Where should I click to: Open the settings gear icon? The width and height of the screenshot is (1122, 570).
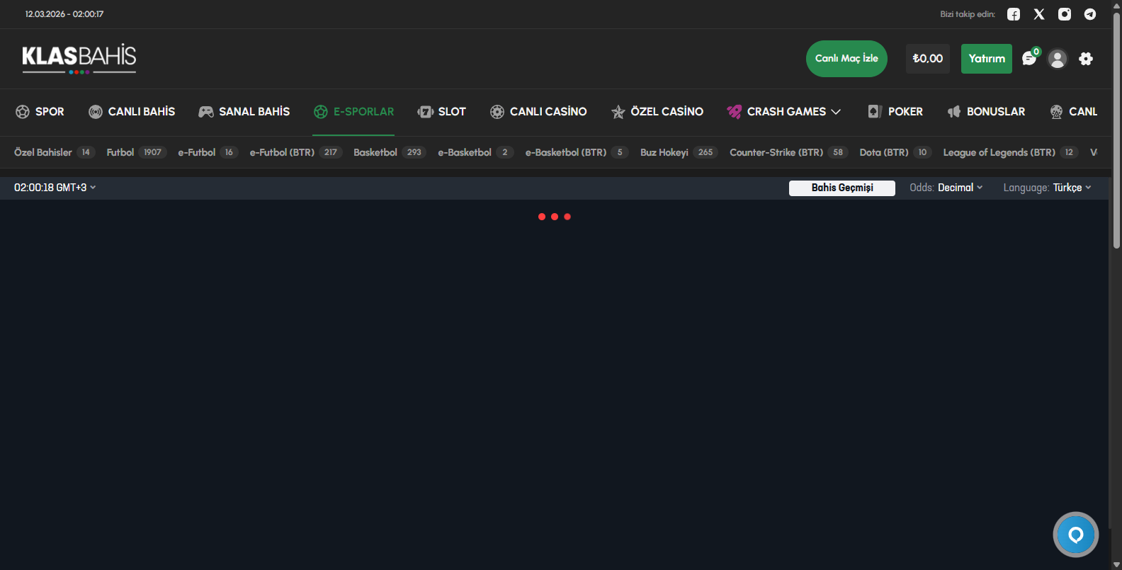click(1086, 59)
